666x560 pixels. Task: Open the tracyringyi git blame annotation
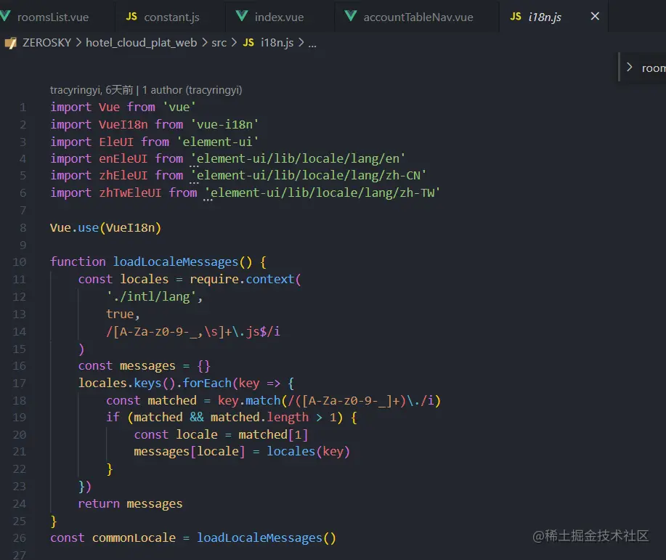[146, 90]
